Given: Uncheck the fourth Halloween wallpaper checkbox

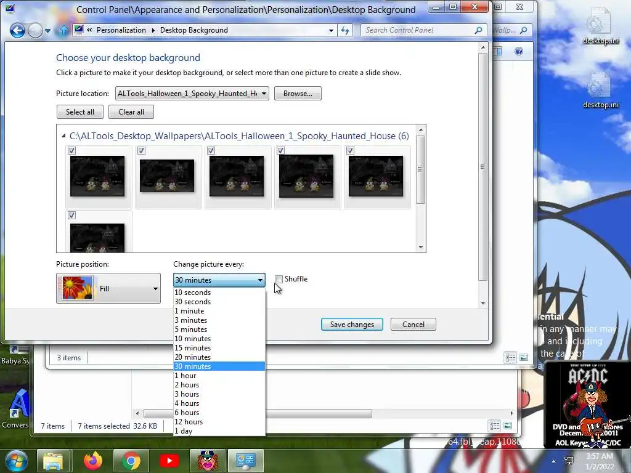Looking at the screenshot, I should tap(280, 150).
